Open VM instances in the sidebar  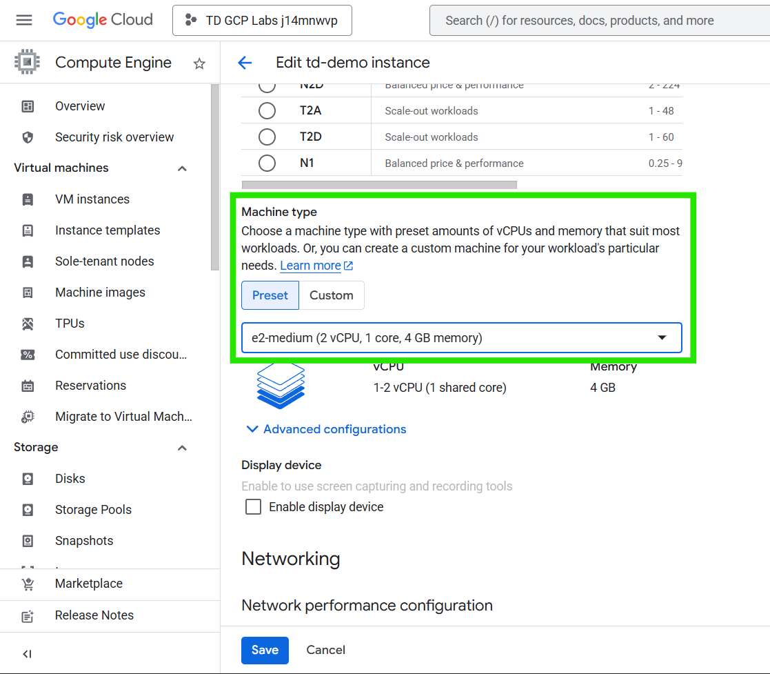(92, 199)
